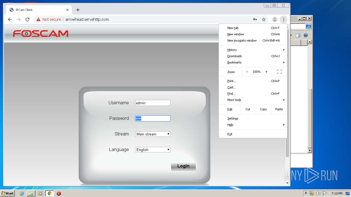Reload the IPCam Client page

27,19
